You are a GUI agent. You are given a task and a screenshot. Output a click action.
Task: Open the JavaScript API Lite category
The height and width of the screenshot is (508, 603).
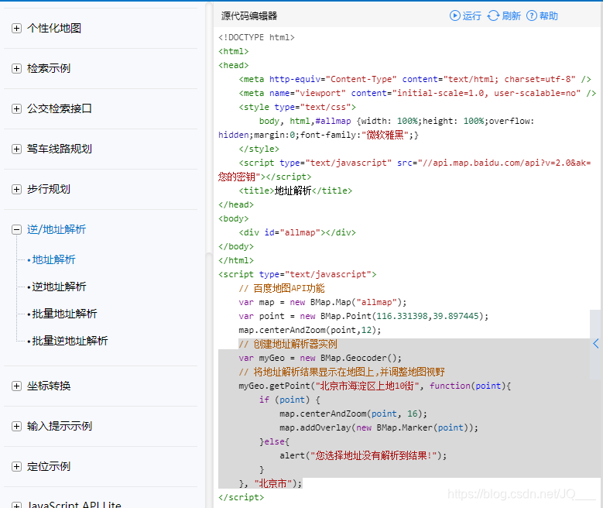point(74,504)
